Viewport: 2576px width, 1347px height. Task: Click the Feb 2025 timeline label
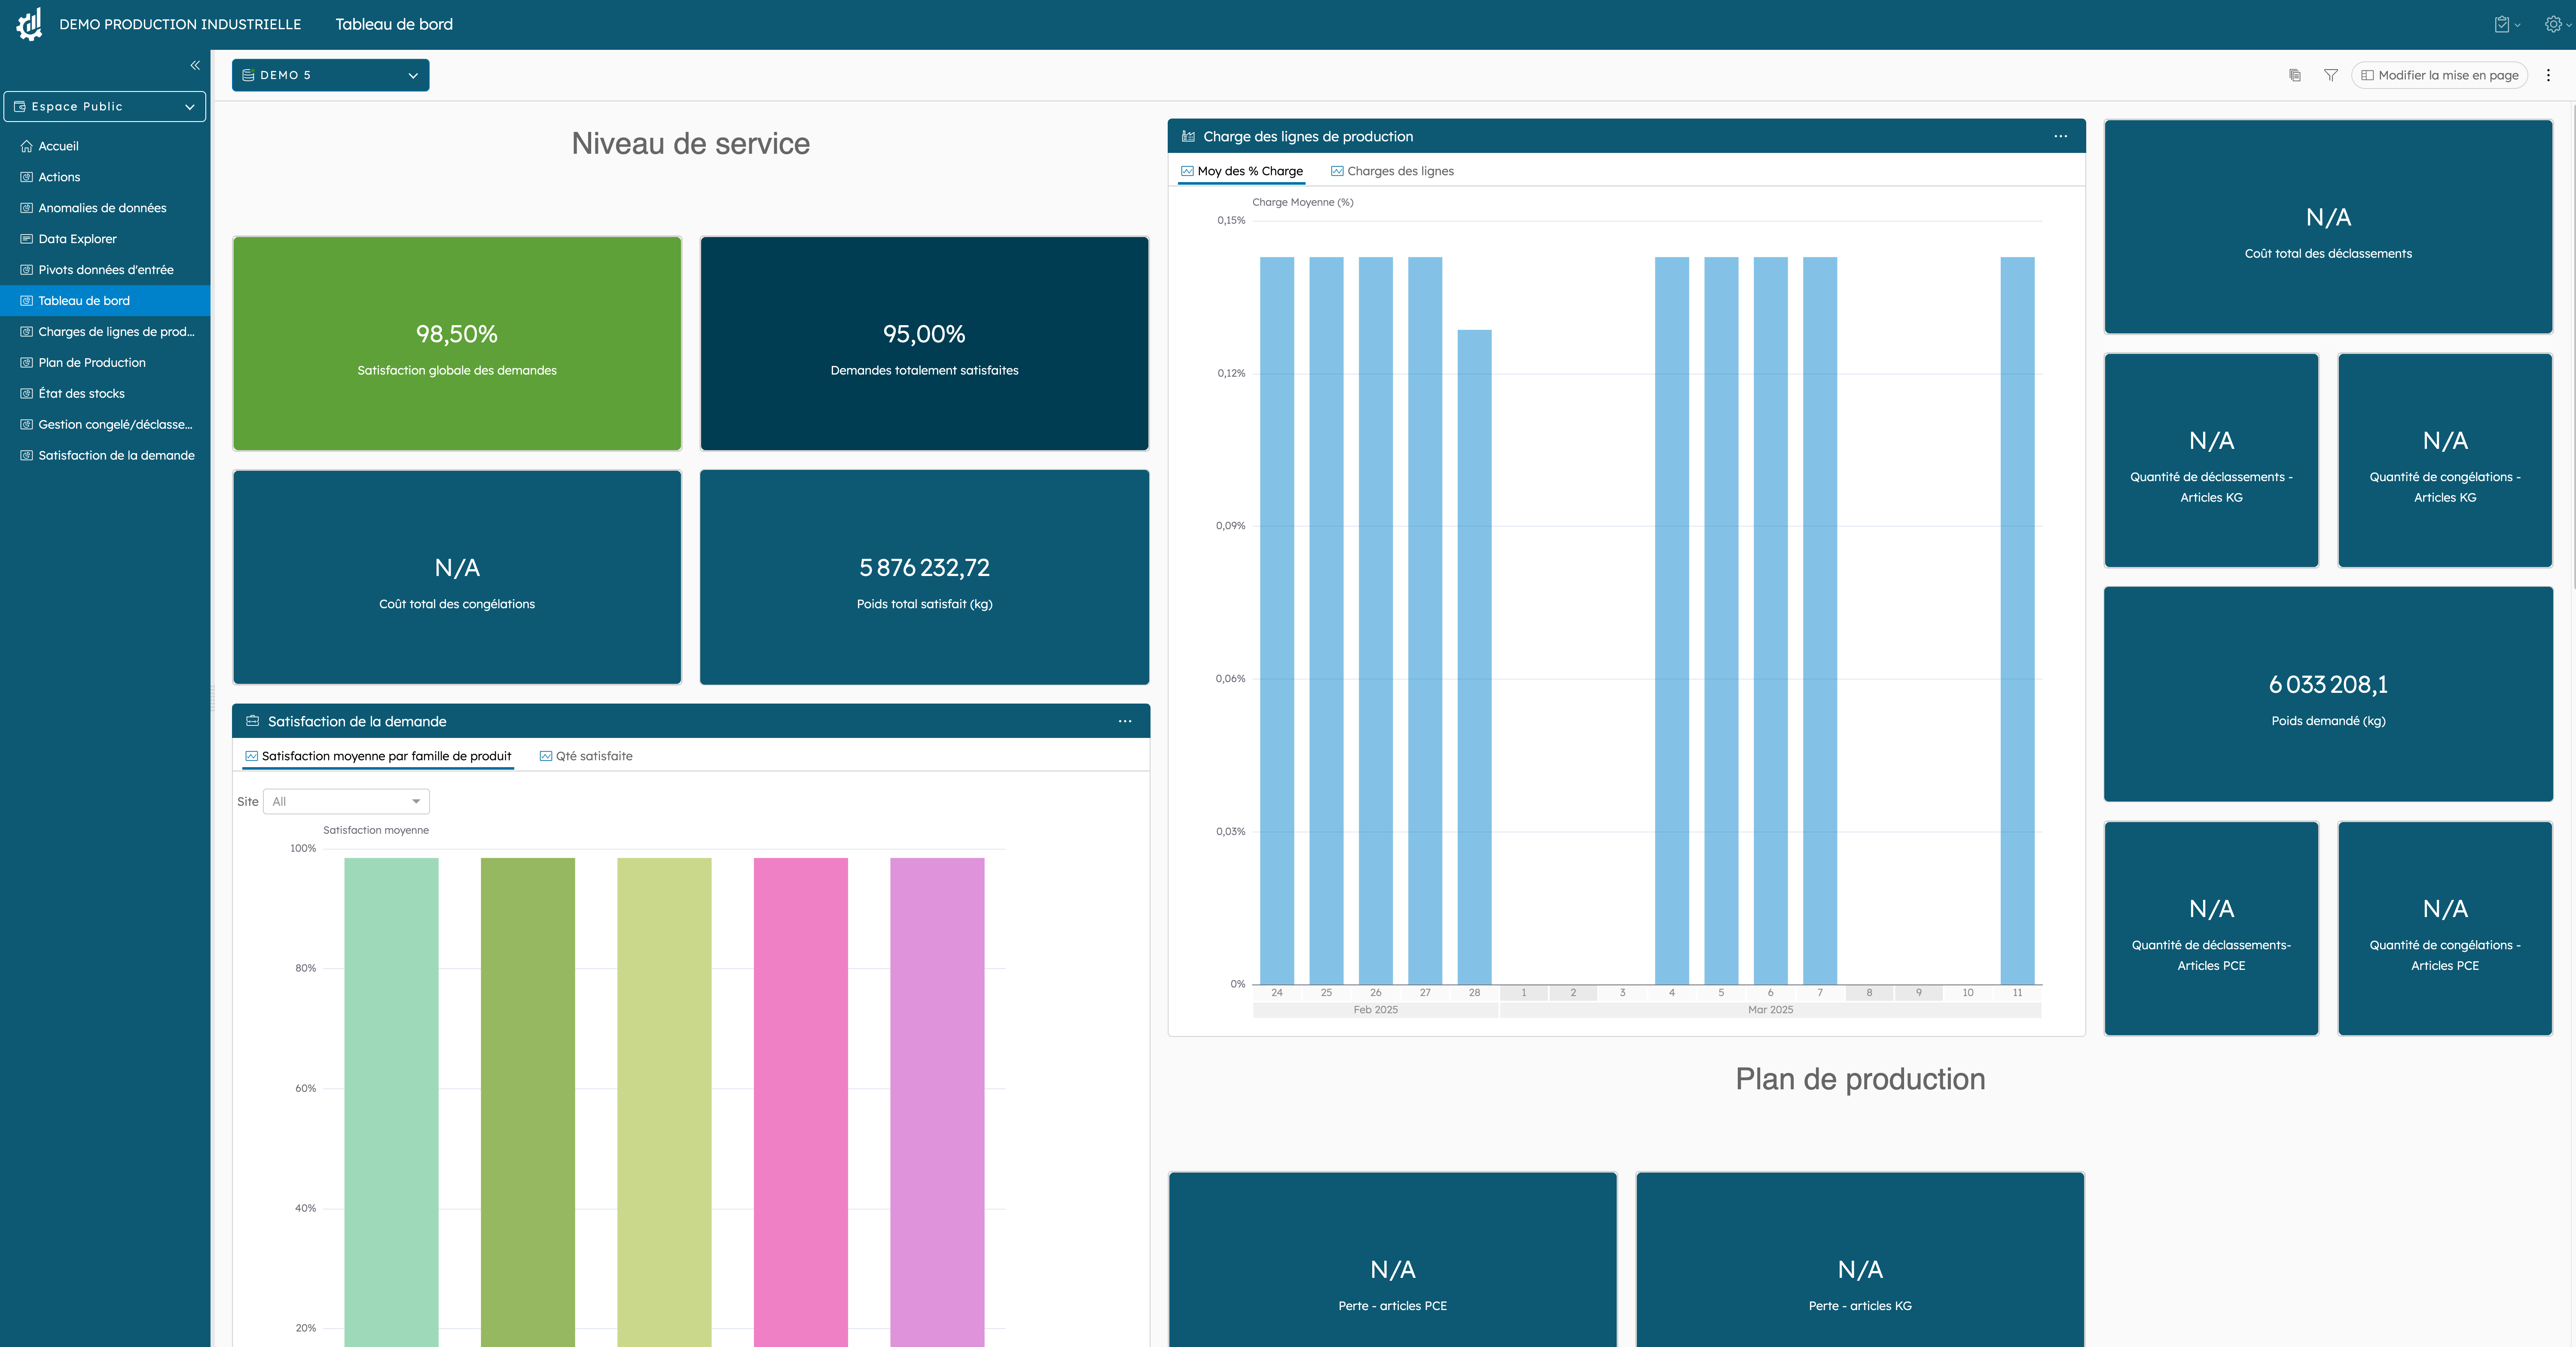[1375, 1010]
